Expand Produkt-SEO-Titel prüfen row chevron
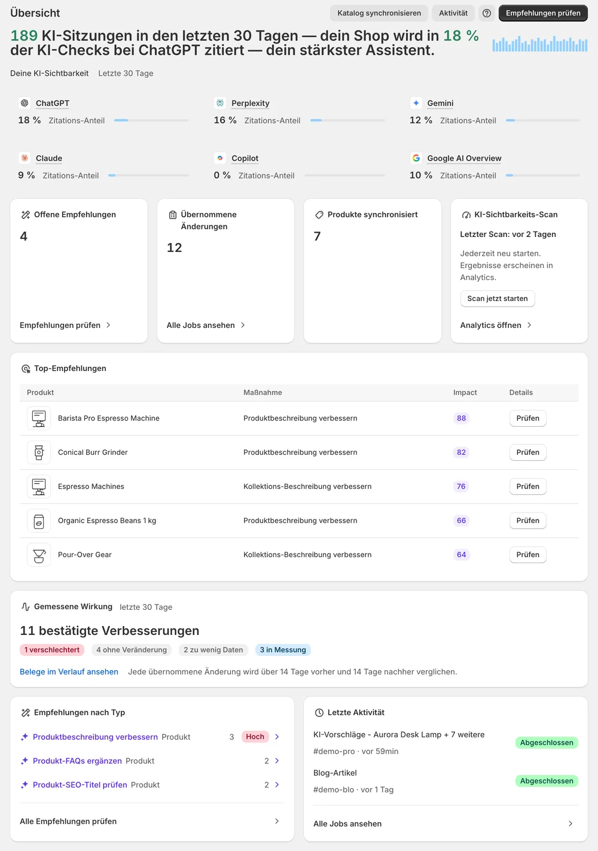The height and width of the screenshot is (851, 598). pyautogui.click(x=277, y=785)
